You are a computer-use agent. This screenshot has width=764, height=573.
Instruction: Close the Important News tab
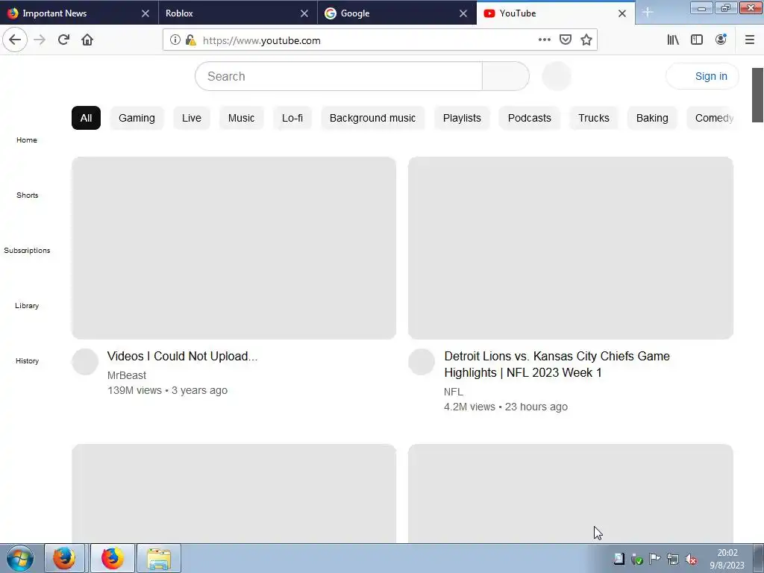[145, 13]
